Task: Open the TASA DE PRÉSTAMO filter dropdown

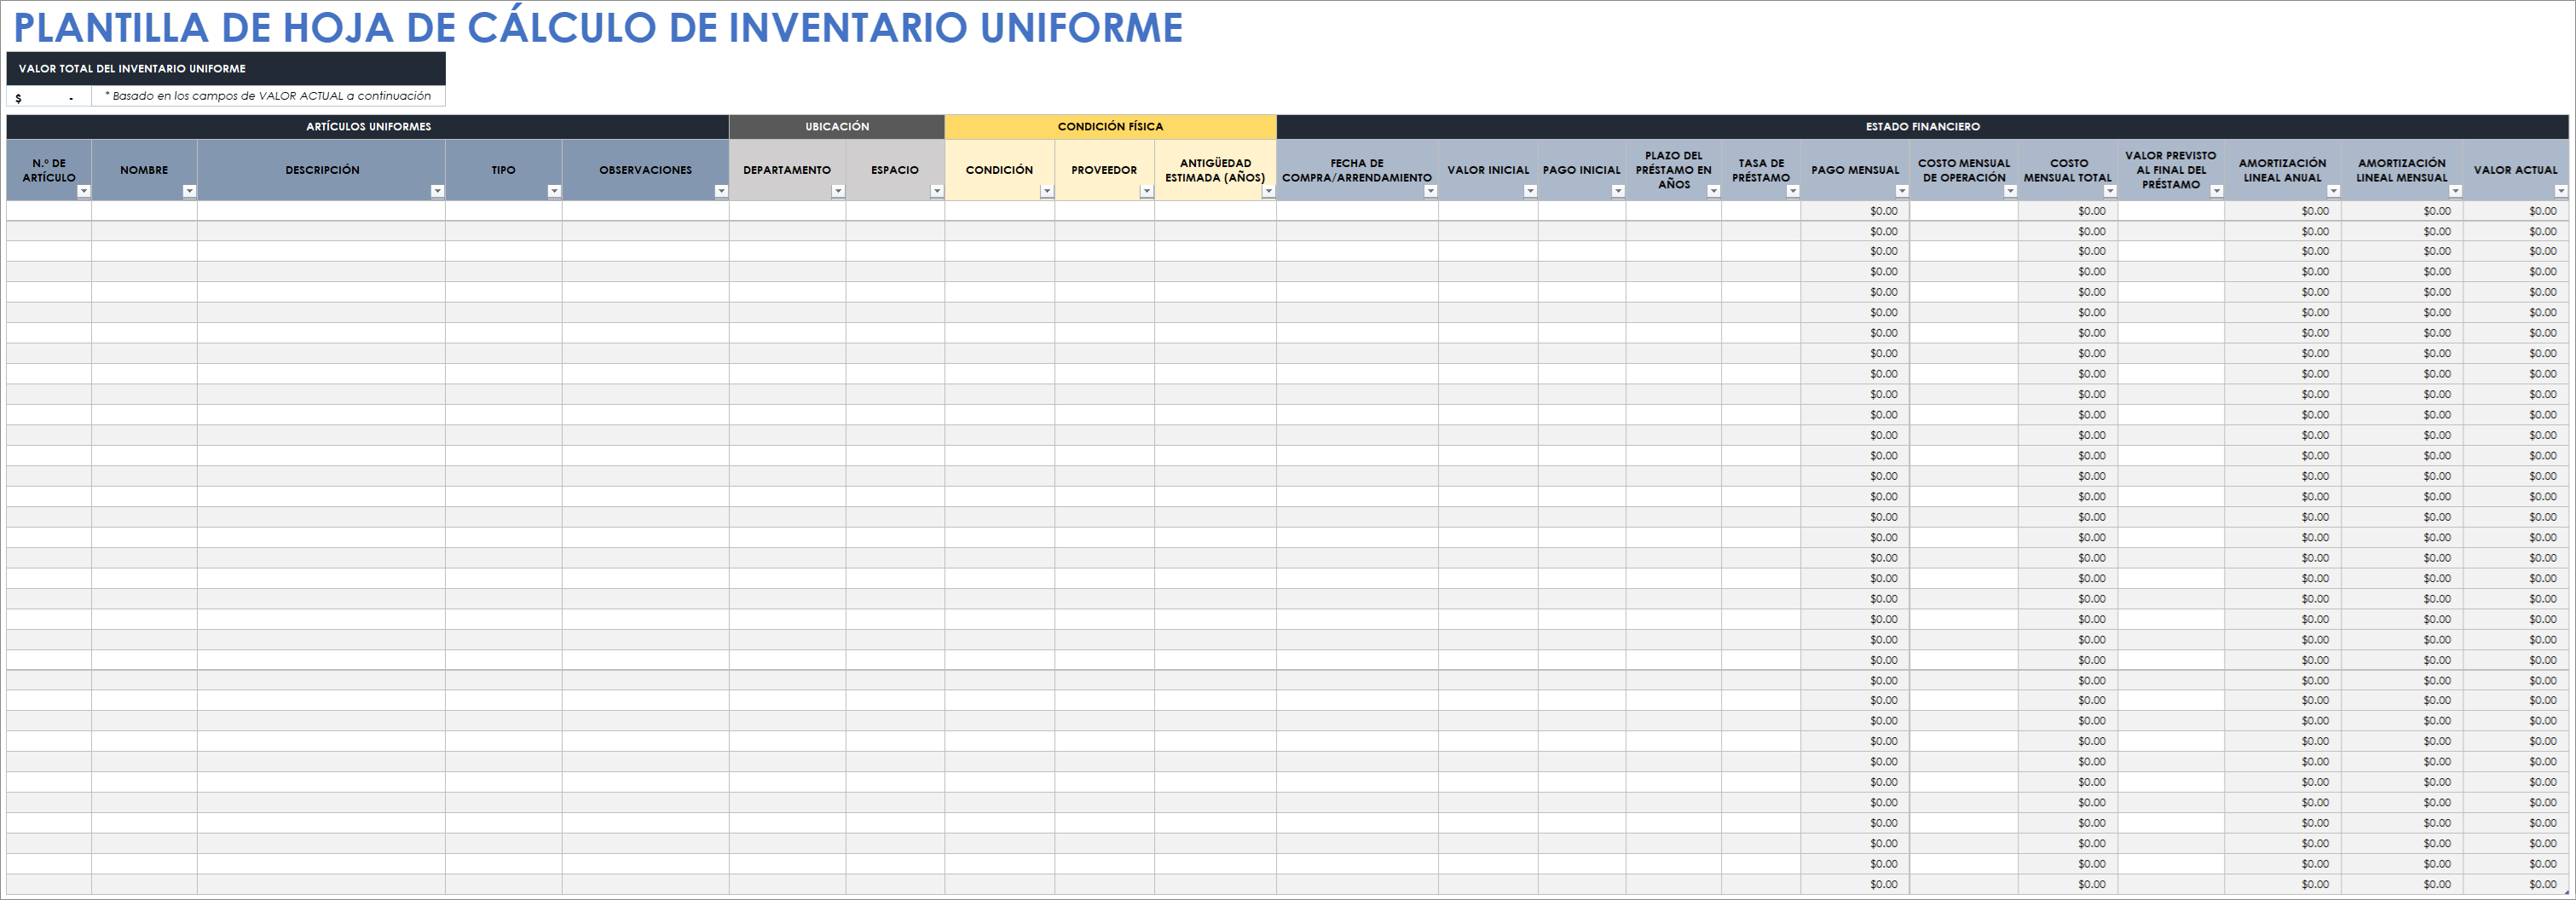Action: click(x=1793, y=191)
